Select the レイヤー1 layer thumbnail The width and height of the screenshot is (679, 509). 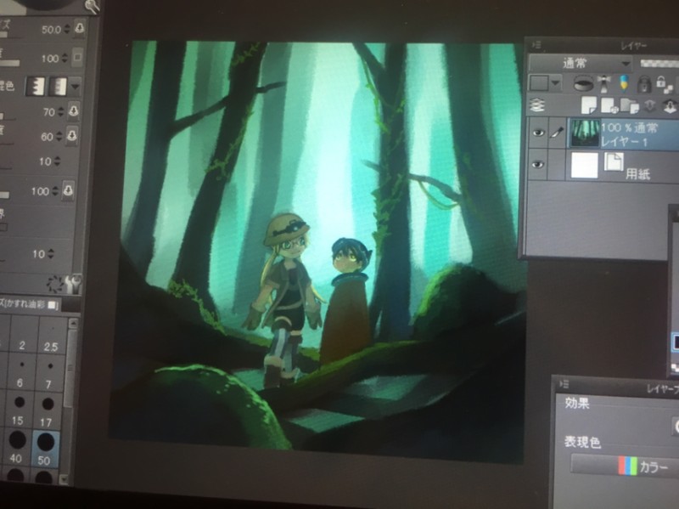pos(585,133)
